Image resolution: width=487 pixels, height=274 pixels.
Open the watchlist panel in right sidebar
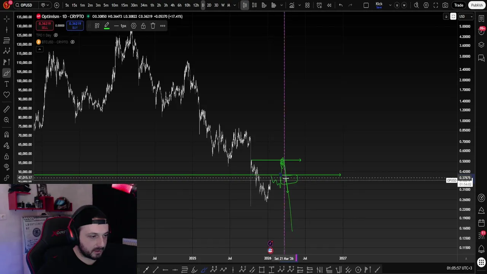coord(481,19)
